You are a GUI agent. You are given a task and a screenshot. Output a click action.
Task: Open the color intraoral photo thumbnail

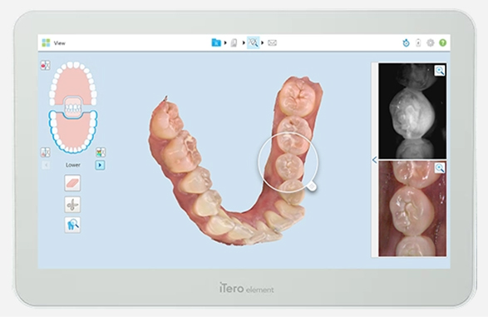tap(412, 209)
